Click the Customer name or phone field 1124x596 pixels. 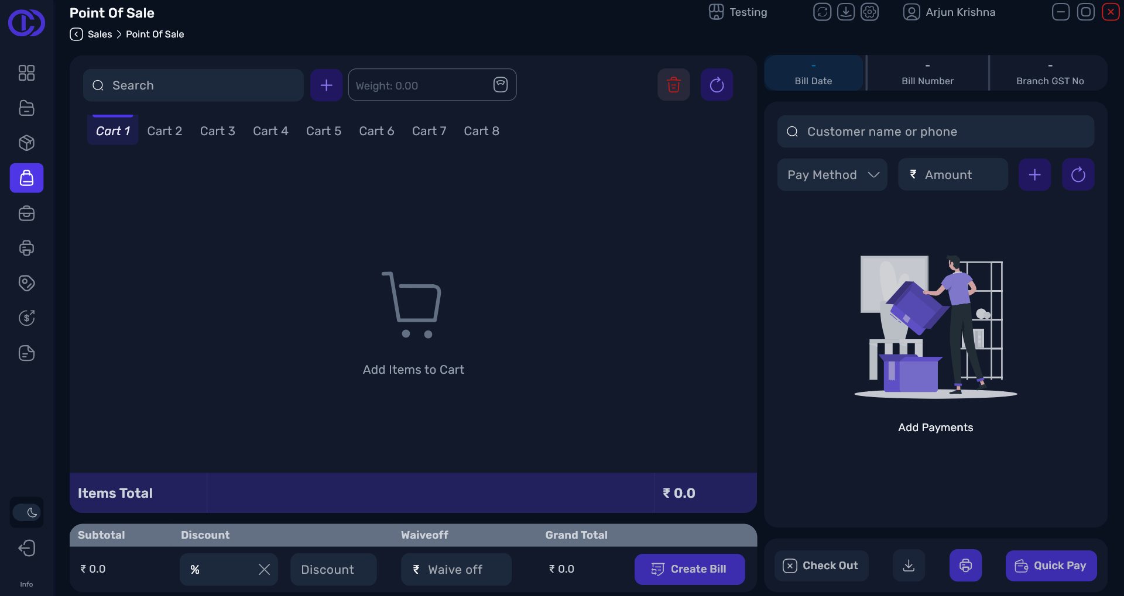(x=935, y=132)
